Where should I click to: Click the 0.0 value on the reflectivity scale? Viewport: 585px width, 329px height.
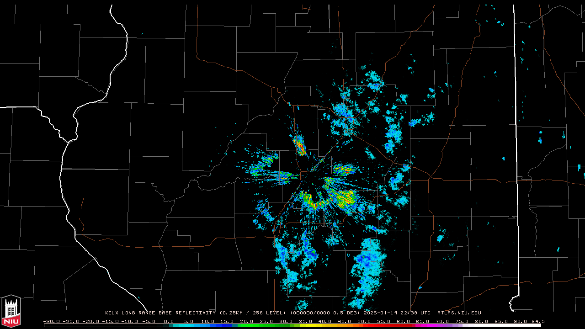169,321
